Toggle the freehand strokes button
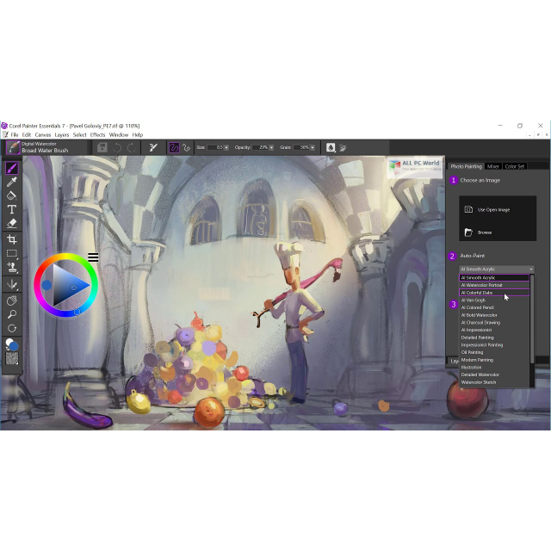 (174, 147)
